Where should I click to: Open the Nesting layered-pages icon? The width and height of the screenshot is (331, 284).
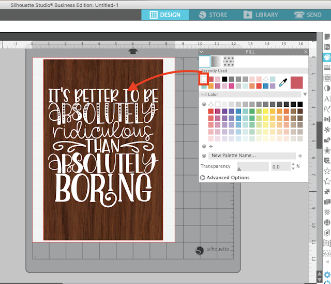tap(327, 233)
